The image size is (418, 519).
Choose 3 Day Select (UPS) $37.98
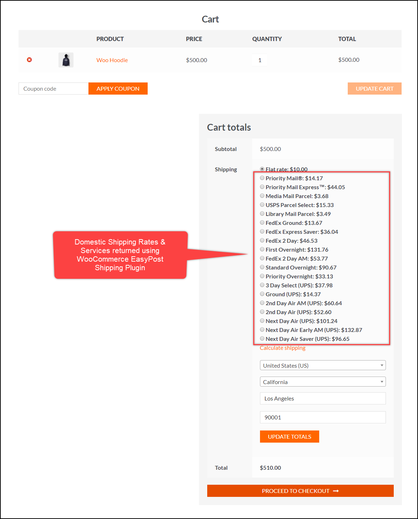tap(262, 285)
